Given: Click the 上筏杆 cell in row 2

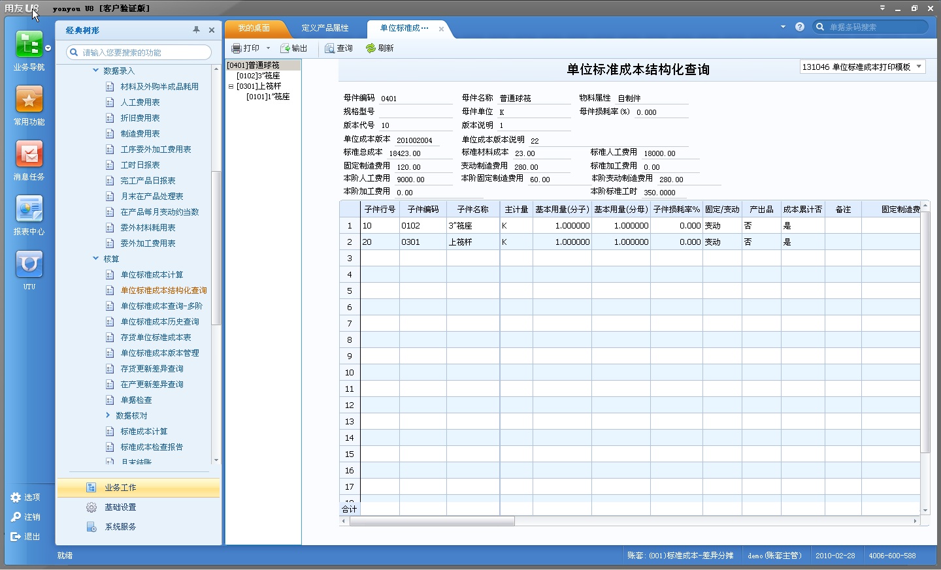Looking at the screenshot, I should point(472,242).
